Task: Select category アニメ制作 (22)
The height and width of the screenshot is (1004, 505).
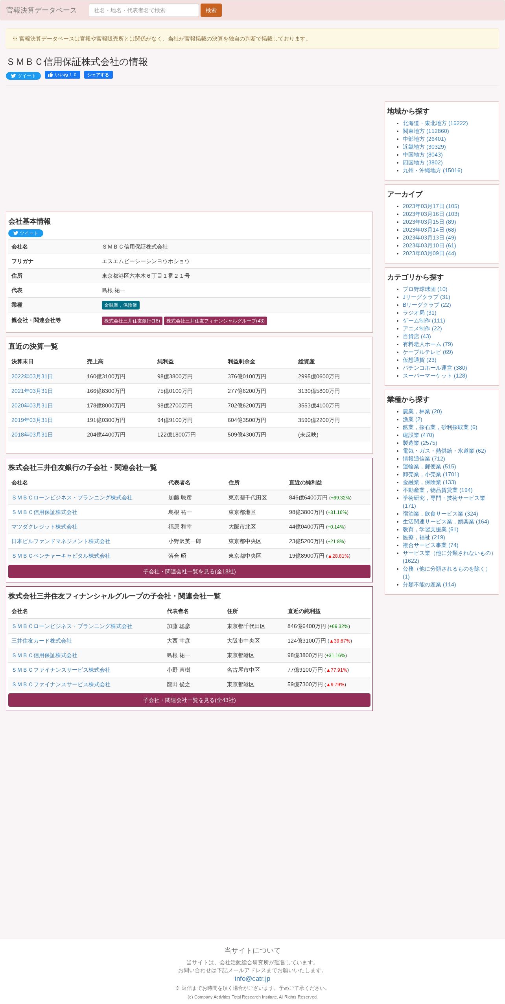Action: [422, 328]
